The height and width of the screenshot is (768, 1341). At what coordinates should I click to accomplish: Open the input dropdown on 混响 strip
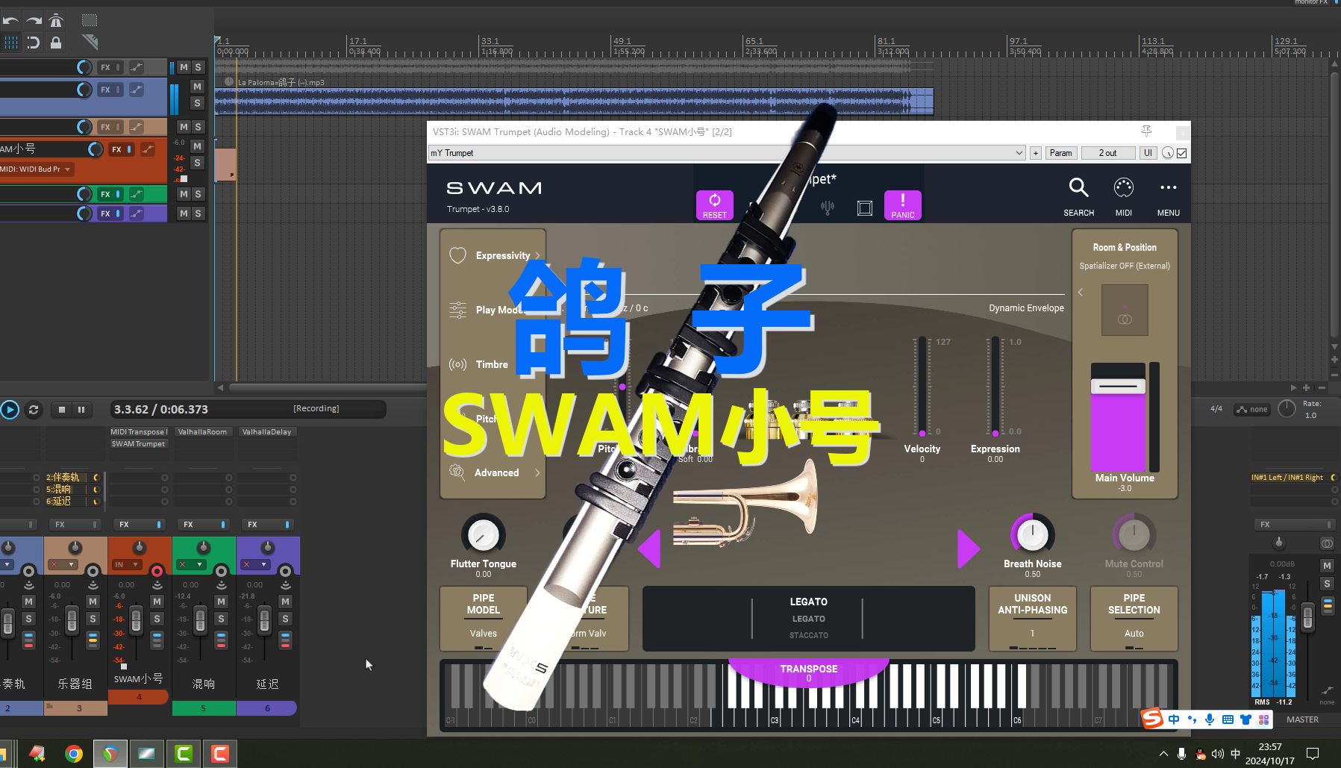click(190, 565)
